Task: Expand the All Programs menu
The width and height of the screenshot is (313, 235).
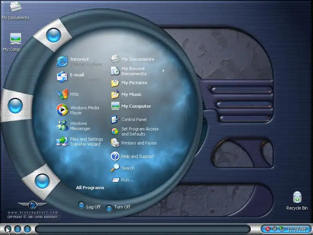Action: pyautogui.click(x=90, y=188)
